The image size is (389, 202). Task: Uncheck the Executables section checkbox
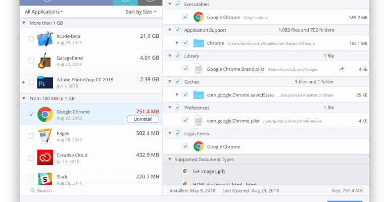(x=177, y=4)
